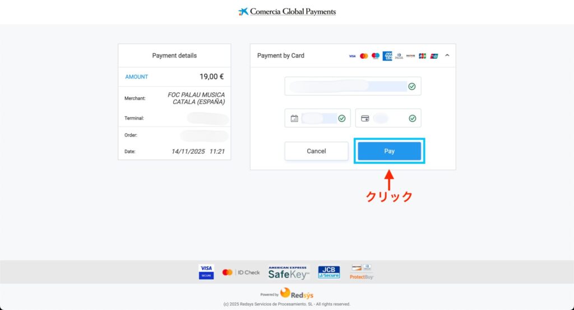Viewport: 574px width, 310px height.
Task: Click the Discover logo in card header
Action: point(410,56)
